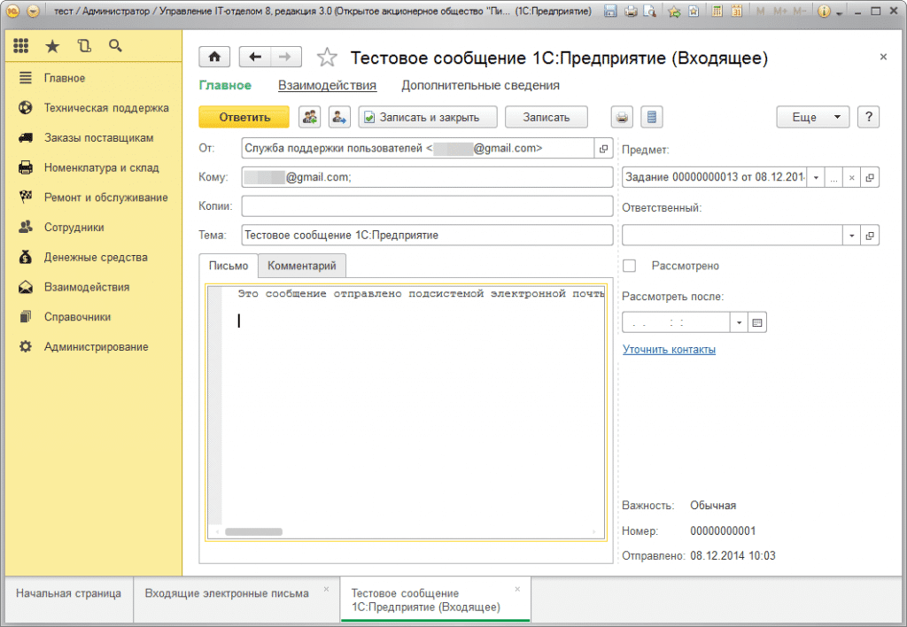Click the Ответить button
The image size is (907, 627).
(x=244, y=117)
